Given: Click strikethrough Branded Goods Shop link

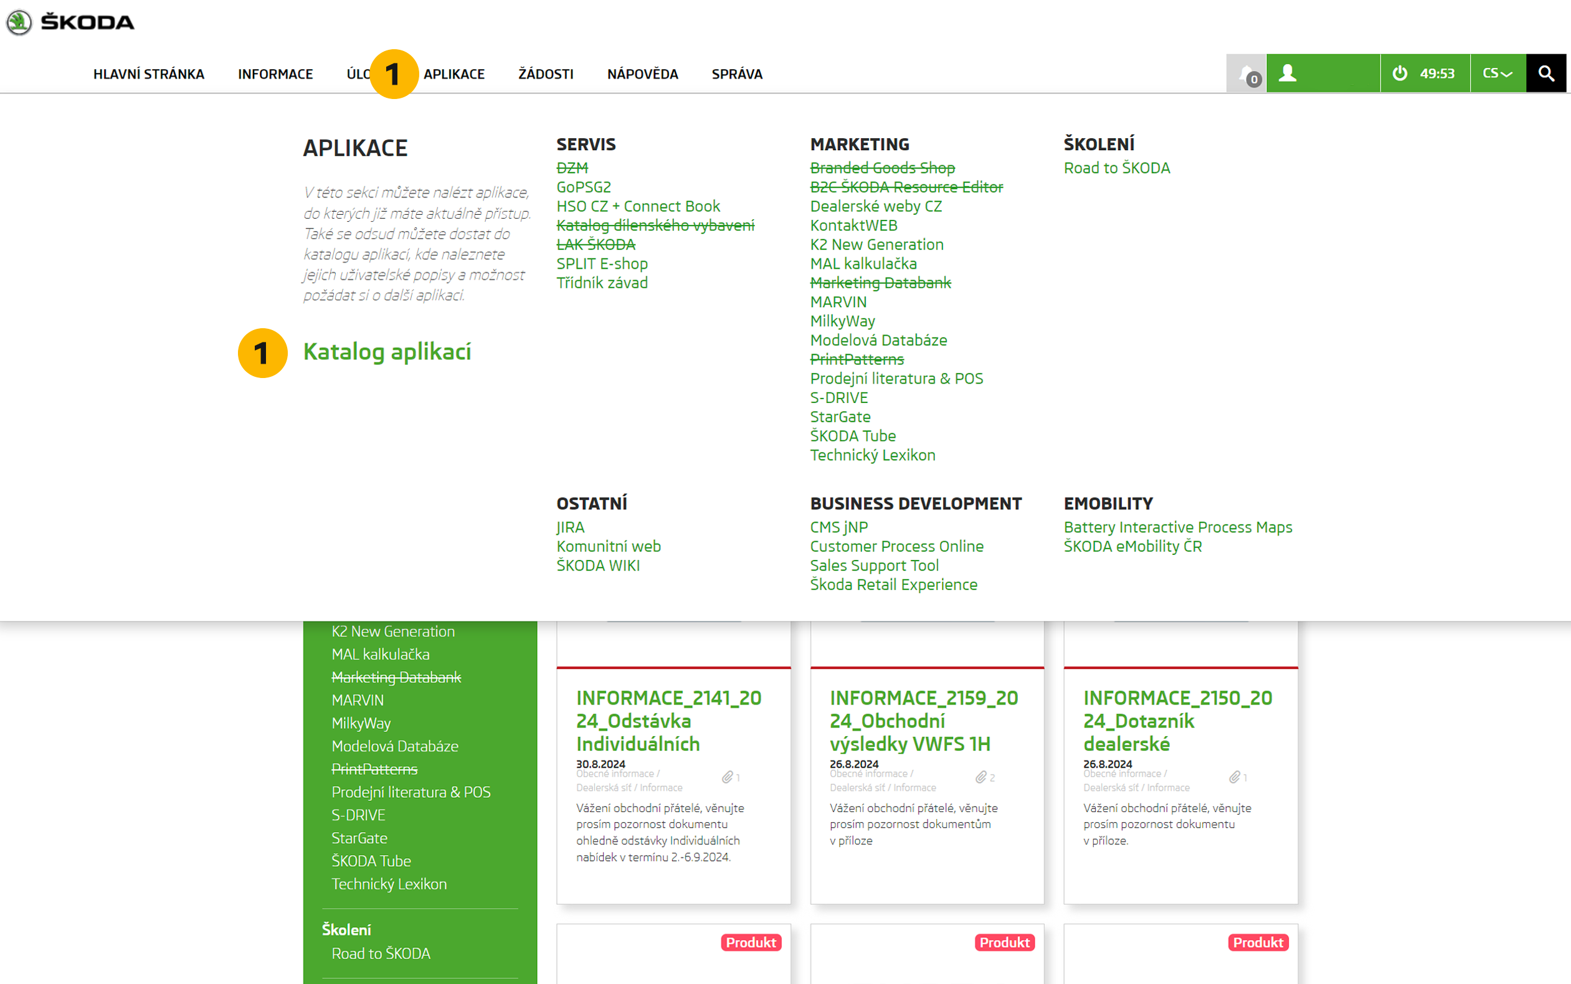Looking at the screenshot, I should pos(883,168).
